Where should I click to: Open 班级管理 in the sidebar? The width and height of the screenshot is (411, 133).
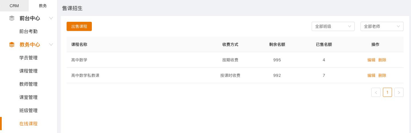point(28,111)
